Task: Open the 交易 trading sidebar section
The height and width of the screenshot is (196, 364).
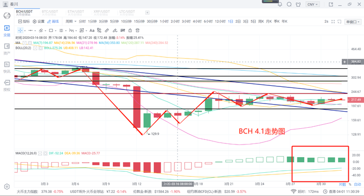Action: [7, 31]
